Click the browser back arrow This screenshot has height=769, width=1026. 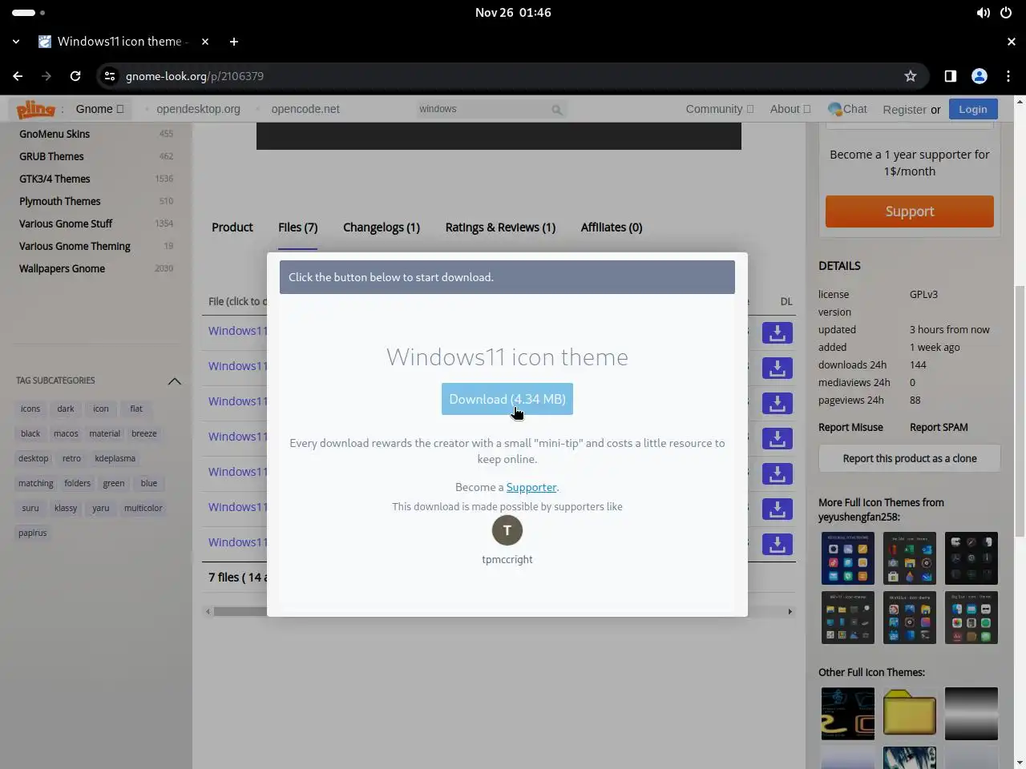point(18,76)
